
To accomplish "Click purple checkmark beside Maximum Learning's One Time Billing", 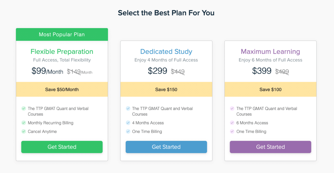I will (232, 132).
